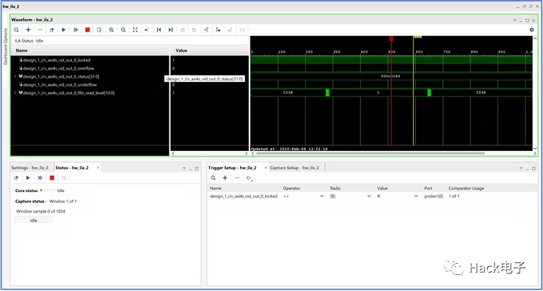Image resolution: width=543 pixels, height=291 pixels.
Task: Add probe in Trigger Setup toolbar
Action: pyautogui.click(x=225, y=178)
